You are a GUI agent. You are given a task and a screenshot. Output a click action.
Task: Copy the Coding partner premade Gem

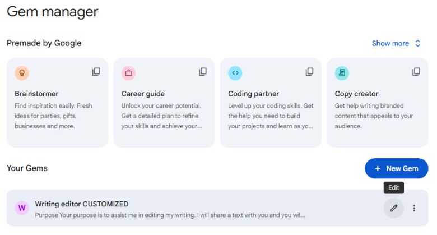click(x=309, y=72)
